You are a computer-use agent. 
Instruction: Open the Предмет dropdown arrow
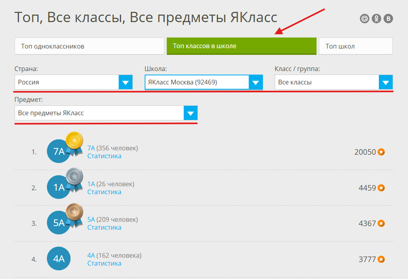point(191,113)
